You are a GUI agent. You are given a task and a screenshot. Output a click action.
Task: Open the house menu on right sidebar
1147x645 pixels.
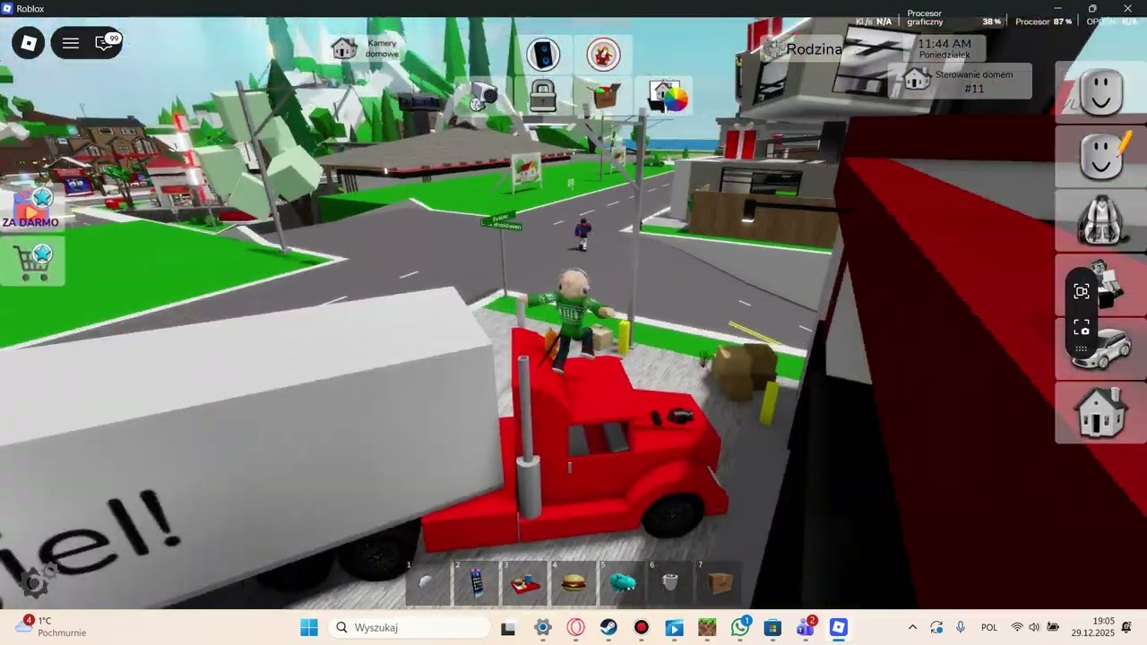1101,413
